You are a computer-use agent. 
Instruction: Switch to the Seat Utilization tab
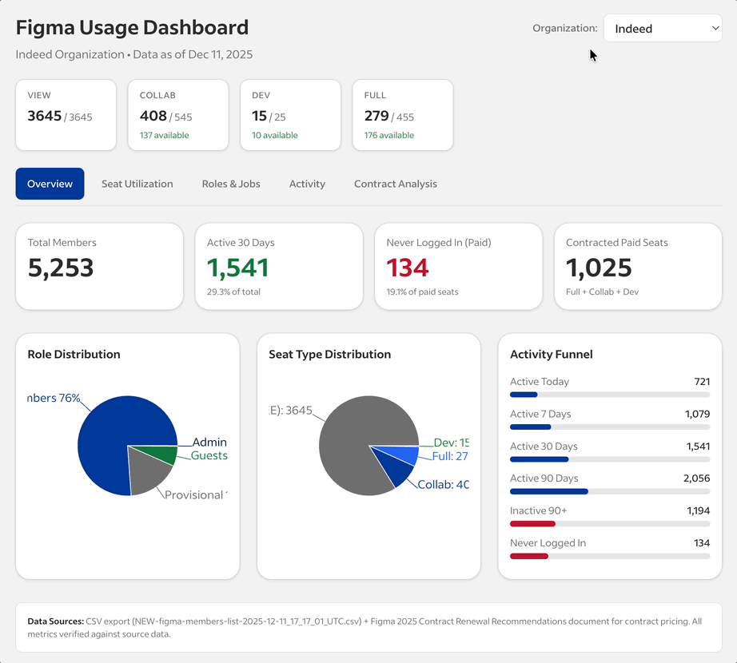137,184
